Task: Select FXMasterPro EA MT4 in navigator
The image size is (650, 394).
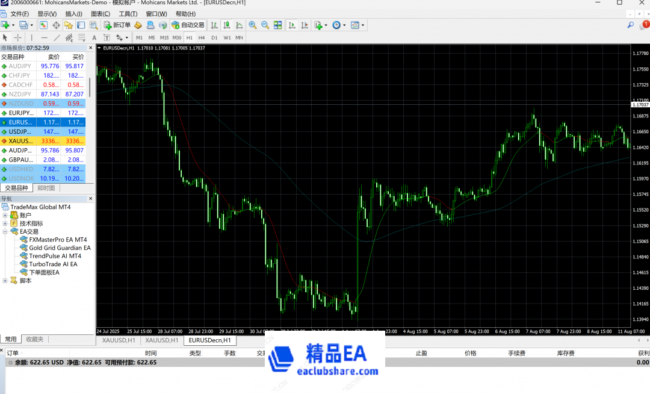Action: tap(58, 240)
